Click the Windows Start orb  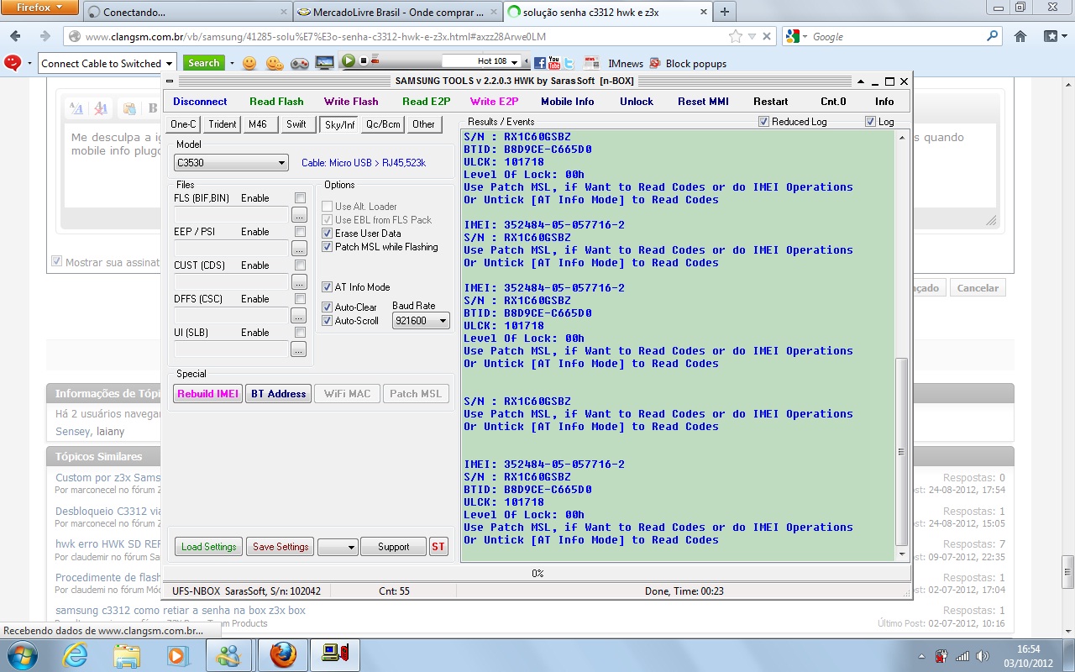point(21,654)
